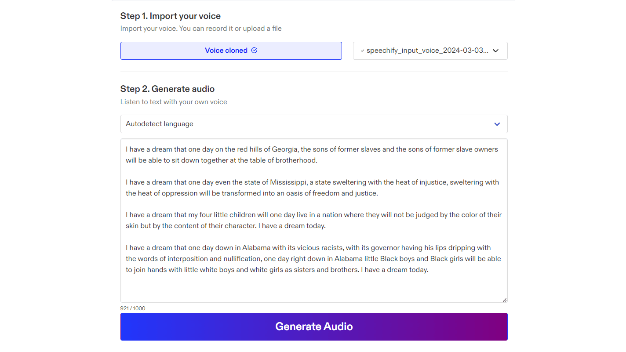Click the blue chevron in the language selector
This screenshot has width=626, height=352.
(497, 124)
